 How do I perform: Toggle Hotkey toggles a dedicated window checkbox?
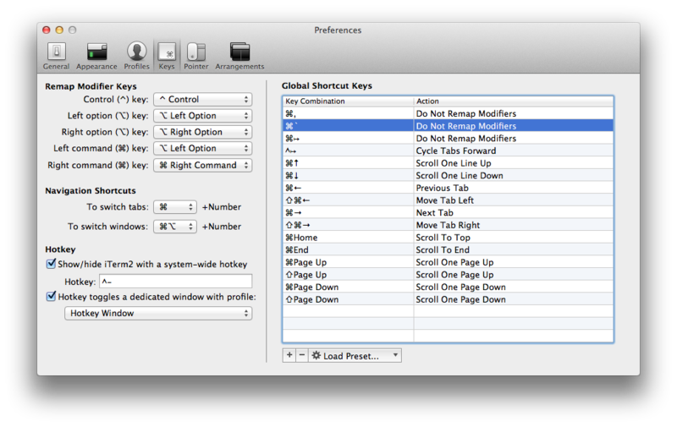[51, 296]
